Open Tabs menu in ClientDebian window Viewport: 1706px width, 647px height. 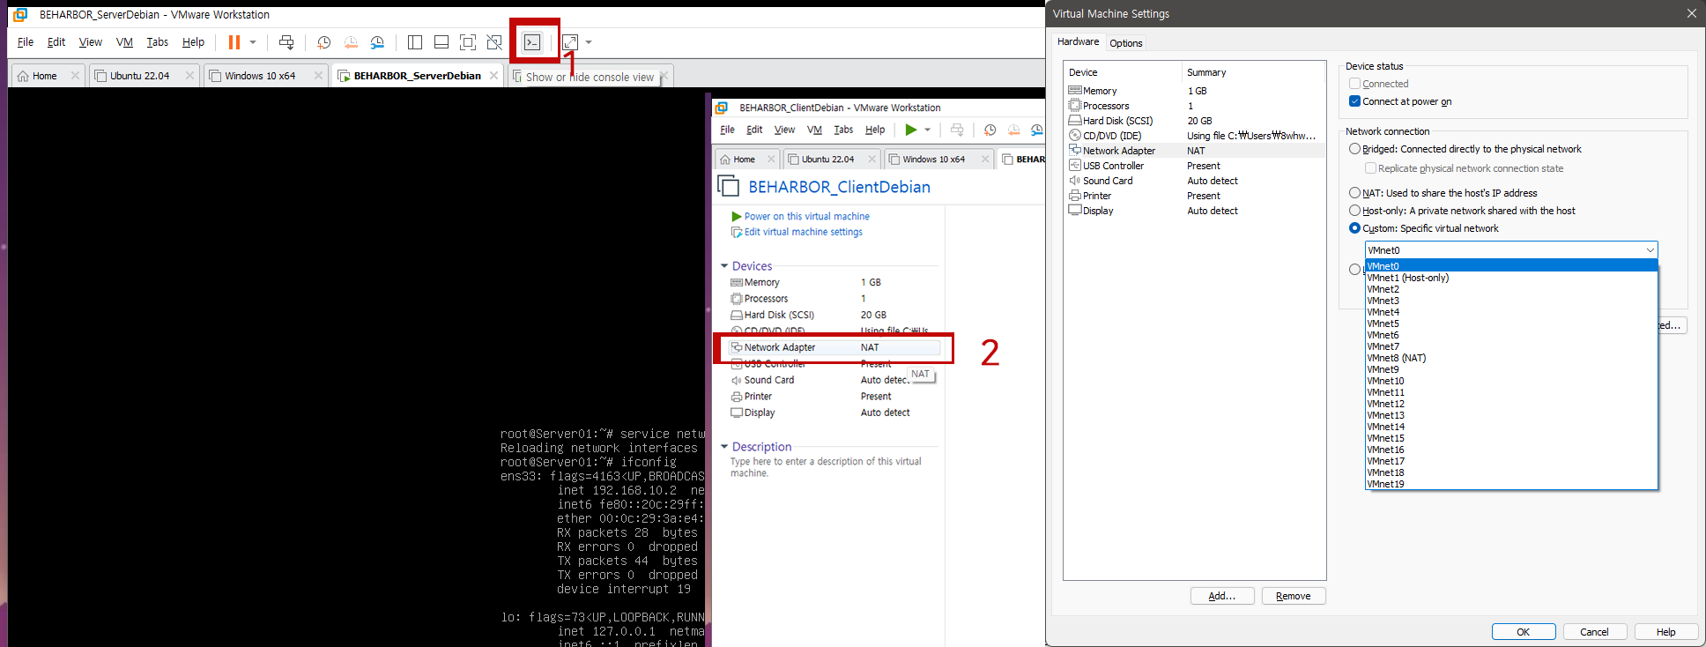843,130
